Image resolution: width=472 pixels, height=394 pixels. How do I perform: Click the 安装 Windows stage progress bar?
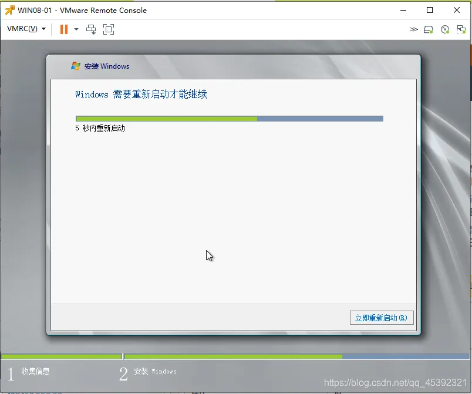(297, 356)
